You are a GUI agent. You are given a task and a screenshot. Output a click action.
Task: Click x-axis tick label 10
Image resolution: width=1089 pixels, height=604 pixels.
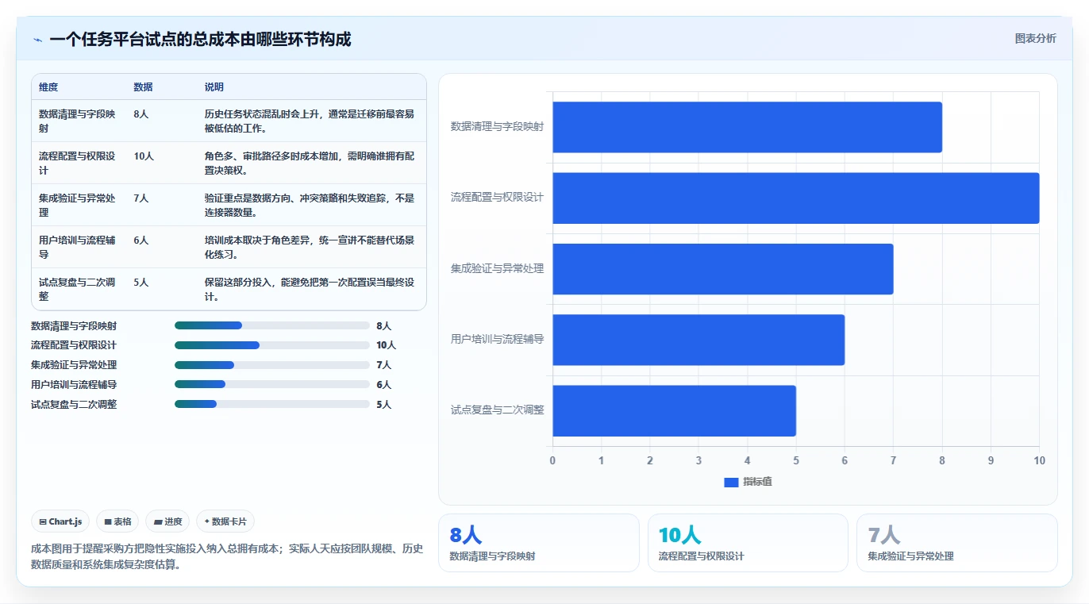click(x=1039, y=460)
